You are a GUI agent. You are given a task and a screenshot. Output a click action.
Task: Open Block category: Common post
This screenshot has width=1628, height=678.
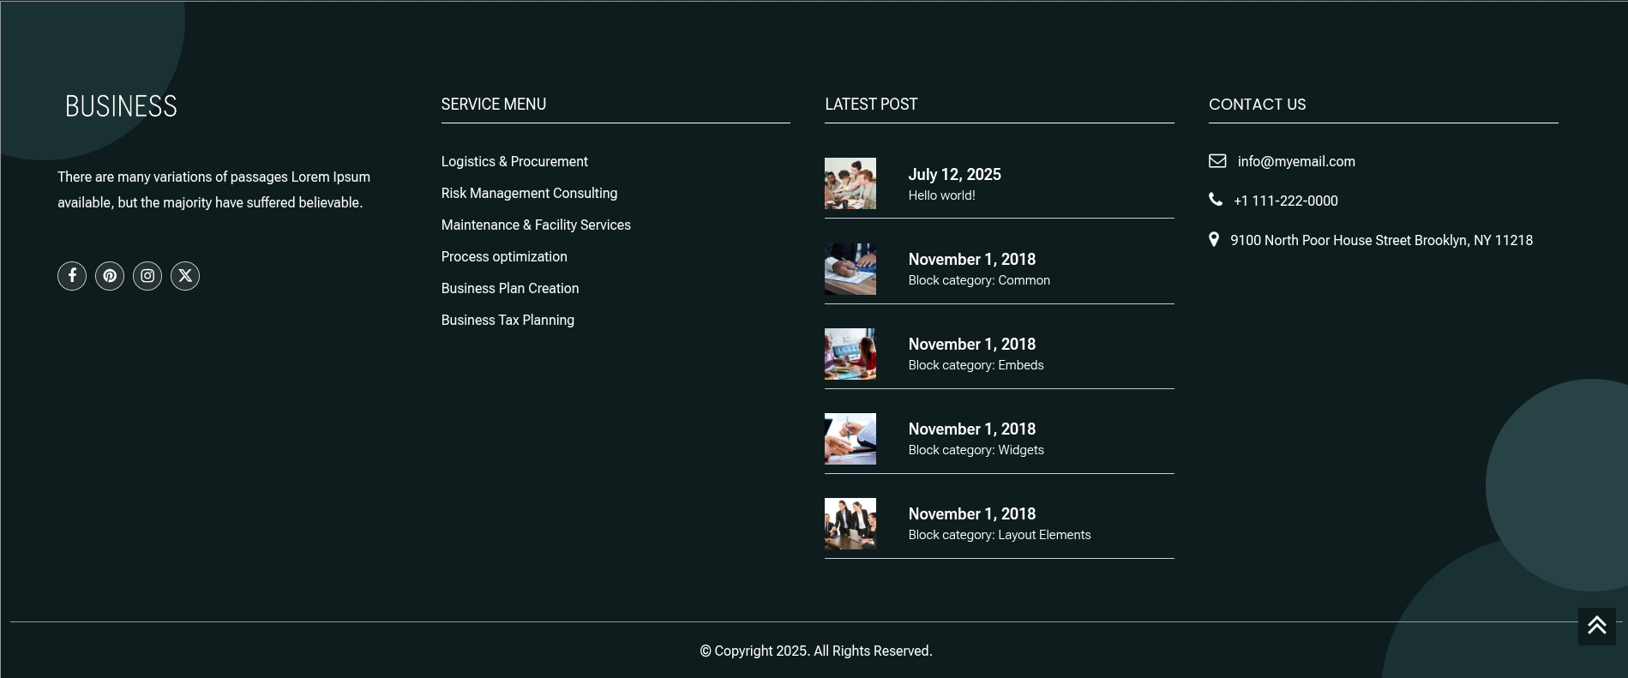click(x=979, y=280)
